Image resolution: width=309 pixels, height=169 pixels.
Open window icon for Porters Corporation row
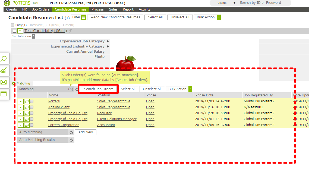point(27,125)
